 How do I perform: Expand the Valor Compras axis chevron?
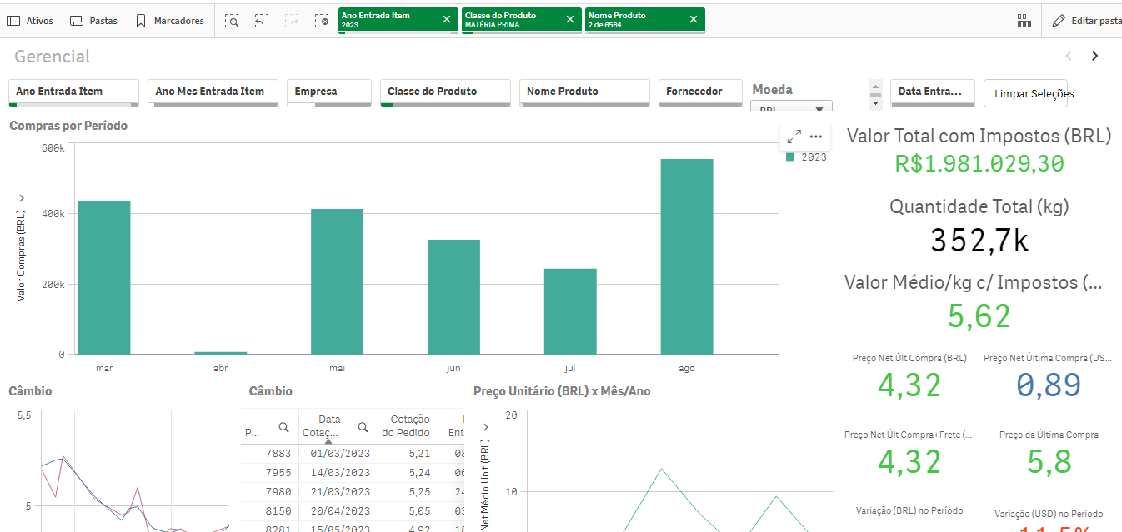(x=21, y=198)
